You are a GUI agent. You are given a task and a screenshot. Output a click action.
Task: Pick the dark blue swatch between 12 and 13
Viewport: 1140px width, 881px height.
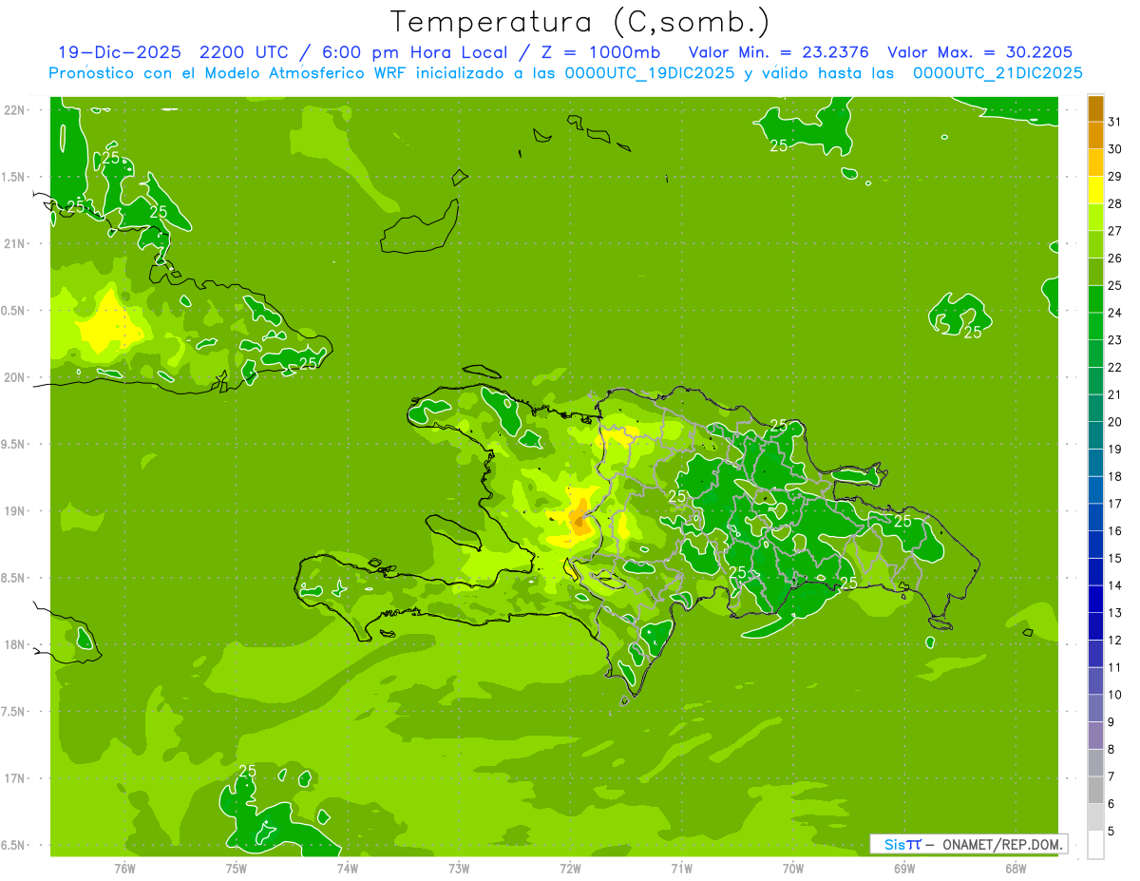point(1095,626)
